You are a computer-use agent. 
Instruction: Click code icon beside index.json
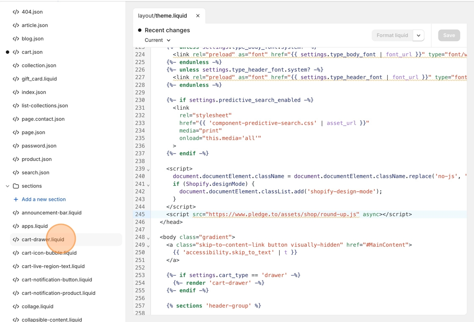click(x=16, y=92)
